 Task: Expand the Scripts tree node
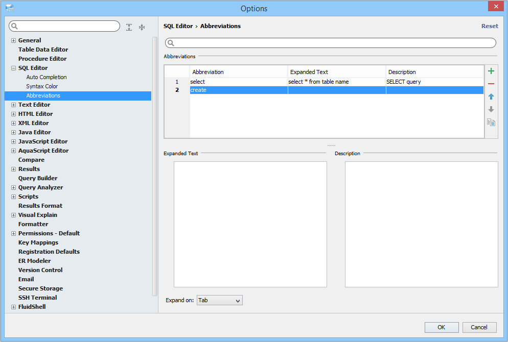point(13,197)
